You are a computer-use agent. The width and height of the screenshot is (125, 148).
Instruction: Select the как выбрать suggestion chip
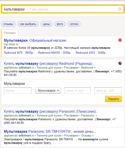28,24
